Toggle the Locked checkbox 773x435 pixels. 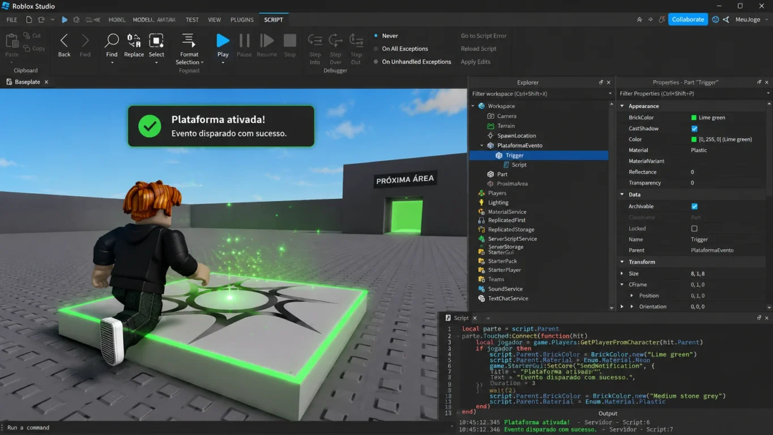[694, 229]
